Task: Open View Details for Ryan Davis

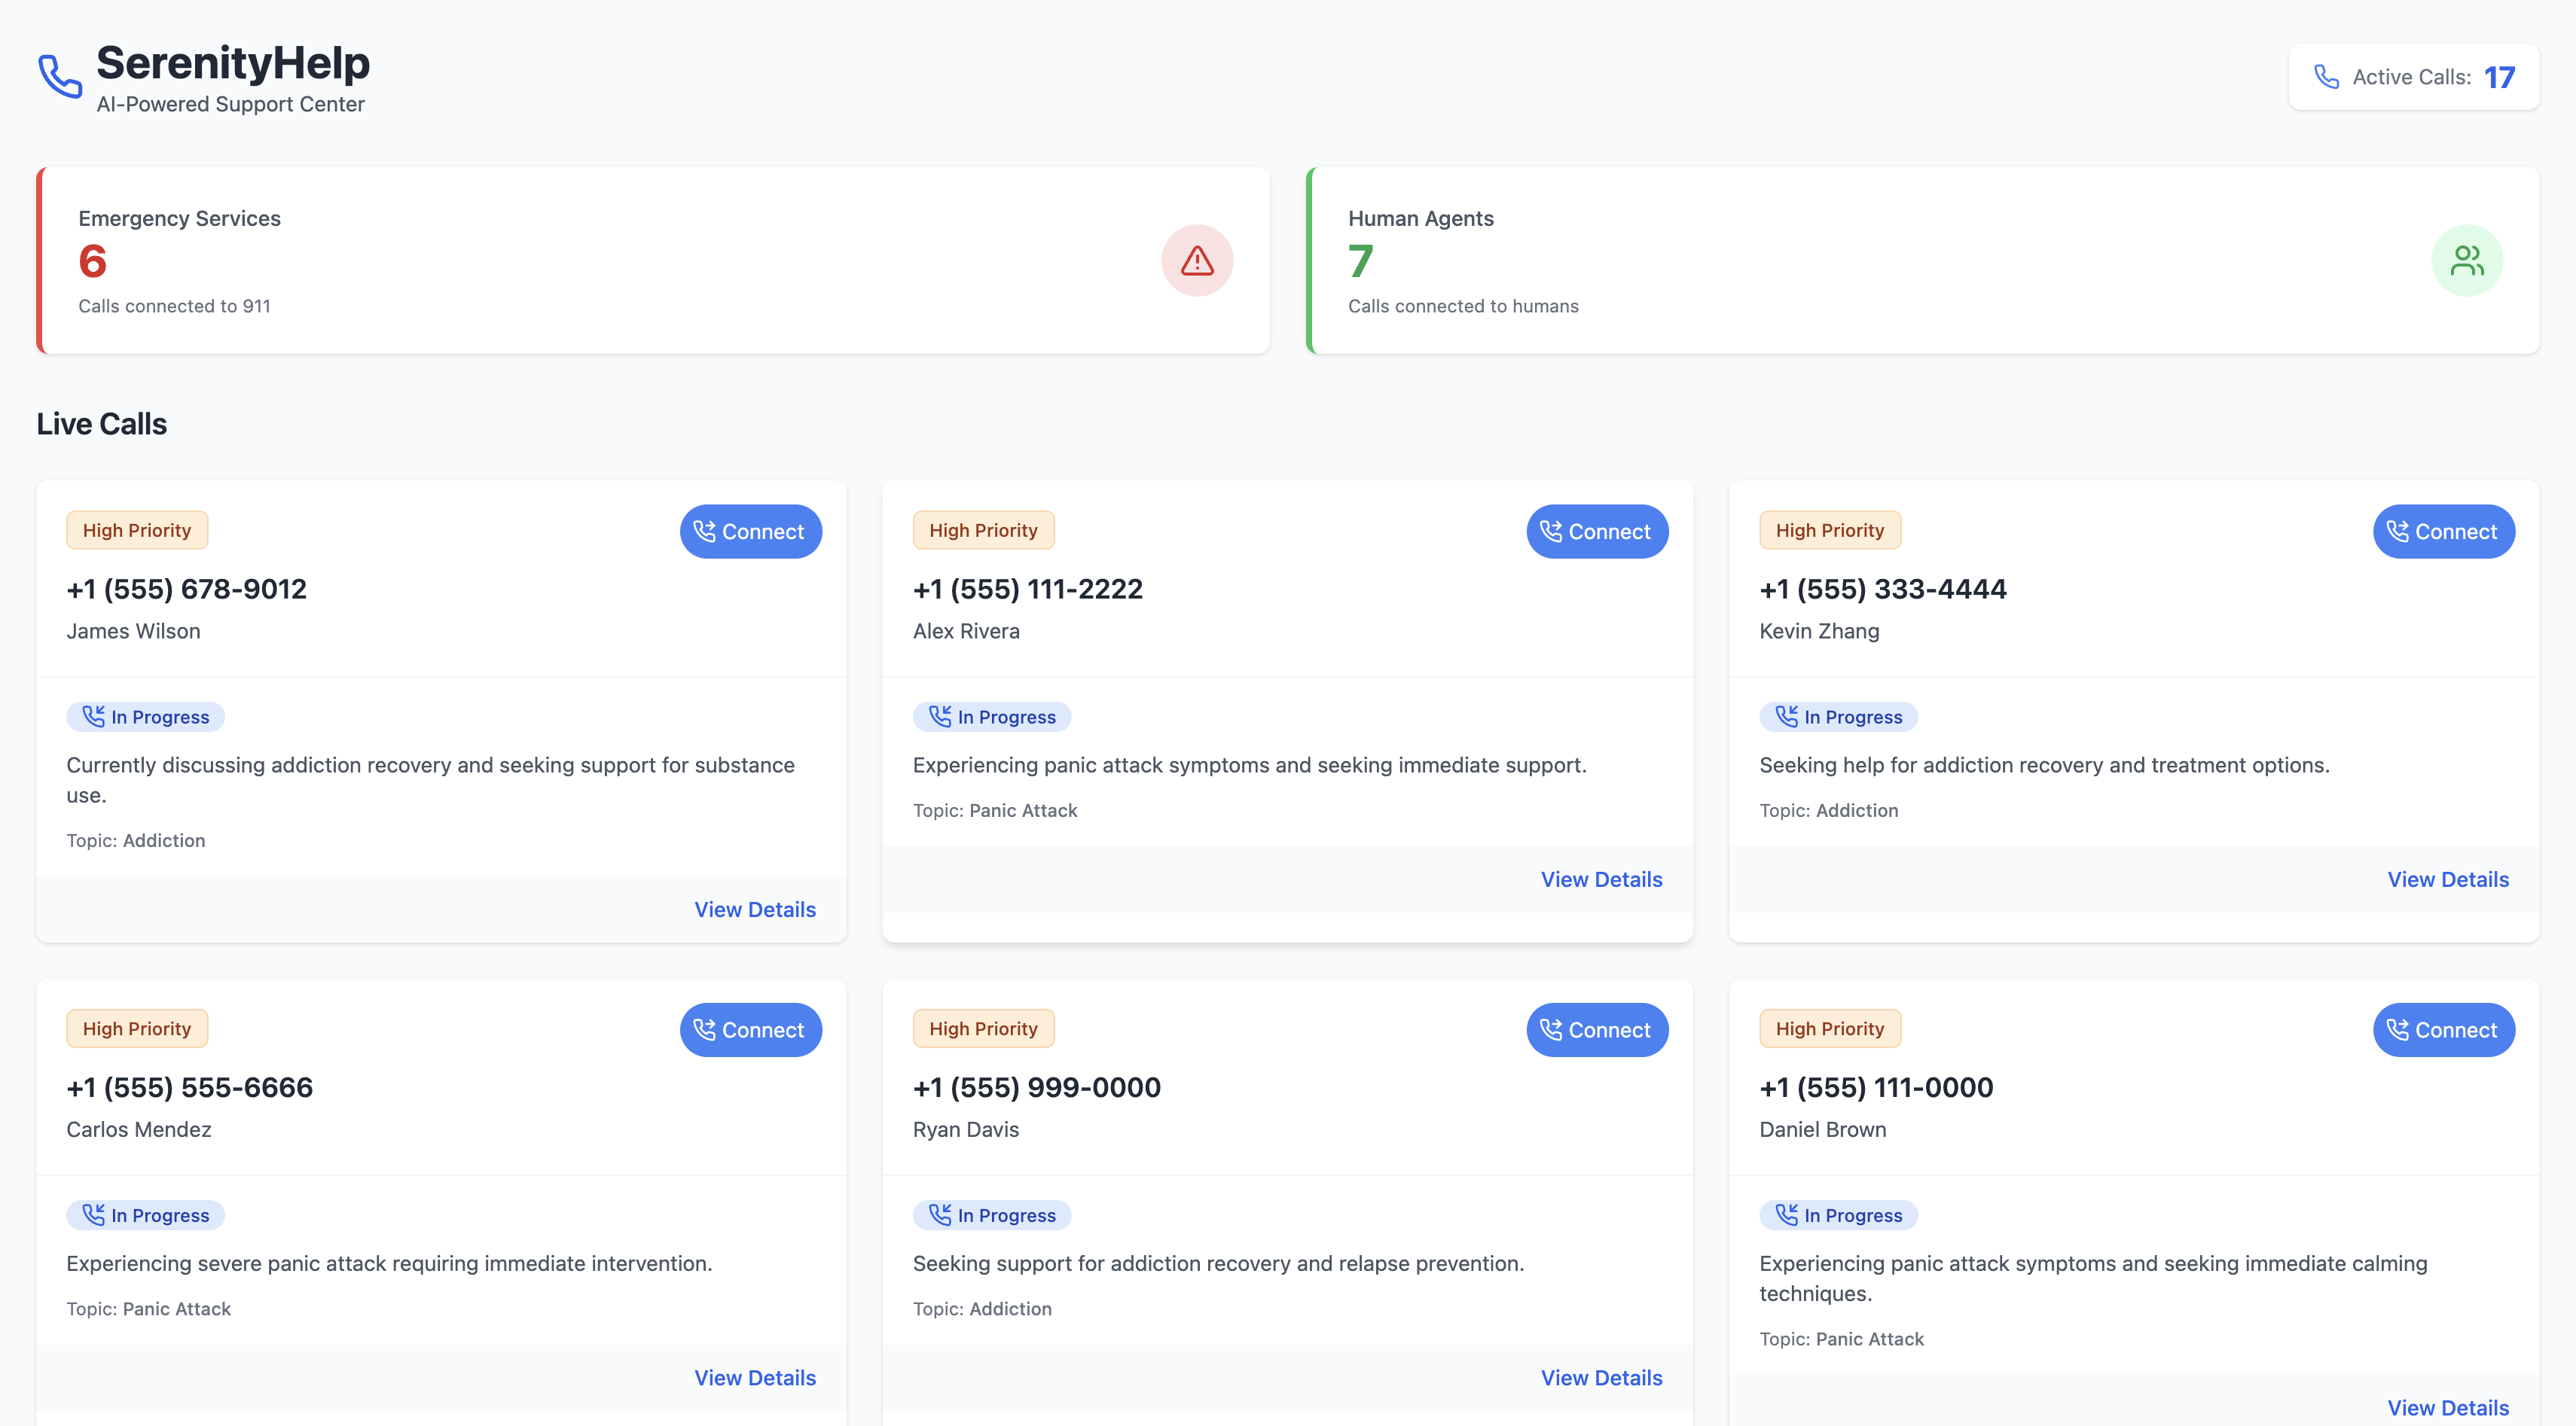Action: [1601, 1377]
